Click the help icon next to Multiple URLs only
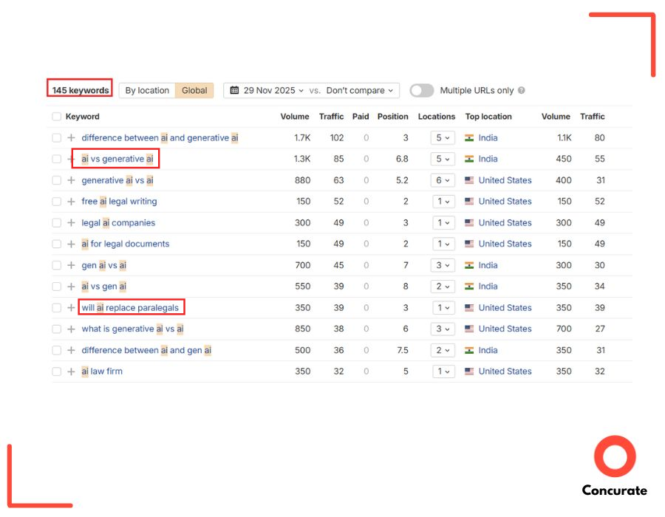 point(522,90)
